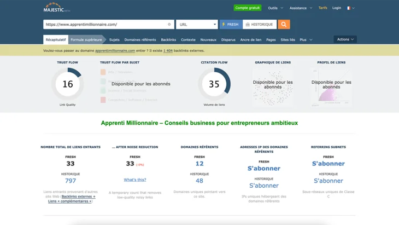Click S'abonner under historic Referring Subnets
This screenshot has height=225, width=399.
tap(328, 181)
